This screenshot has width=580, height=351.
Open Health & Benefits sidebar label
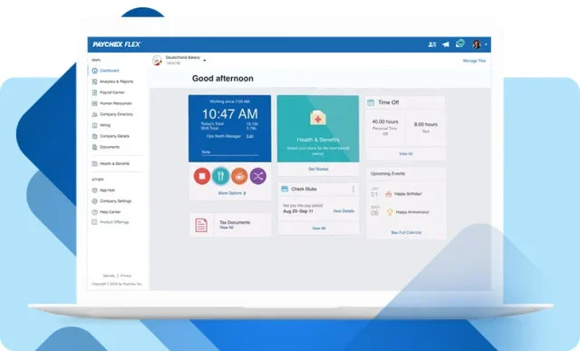click(x=115, y=163)
